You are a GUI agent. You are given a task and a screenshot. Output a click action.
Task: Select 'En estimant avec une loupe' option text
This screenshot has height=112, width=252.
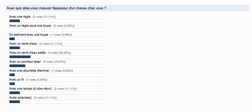[x=29, y=35]
